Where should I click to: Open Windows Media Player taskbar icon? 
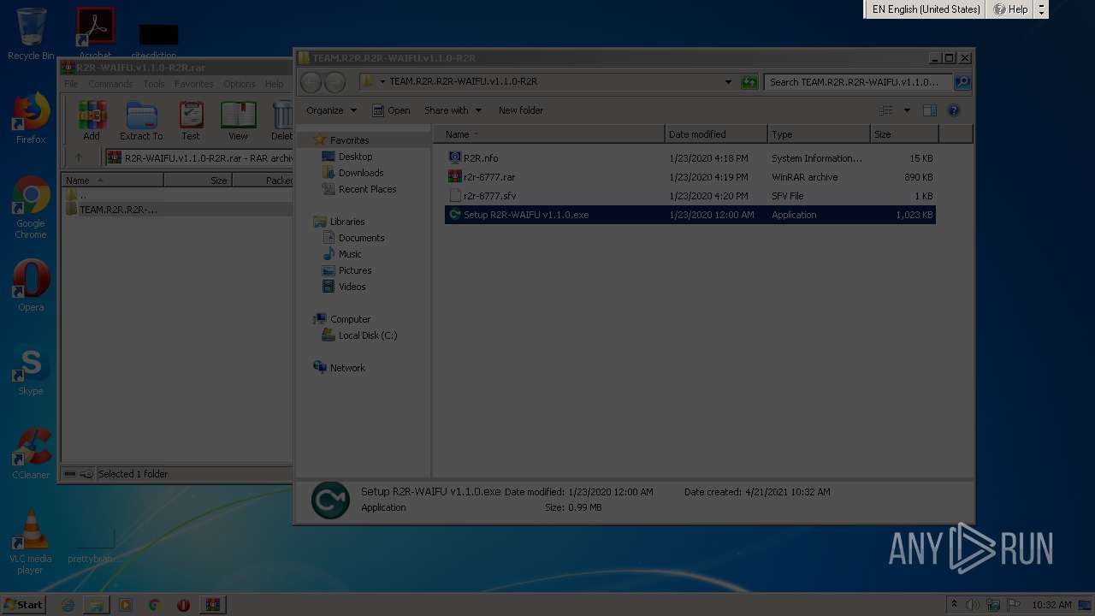point(126,605)
